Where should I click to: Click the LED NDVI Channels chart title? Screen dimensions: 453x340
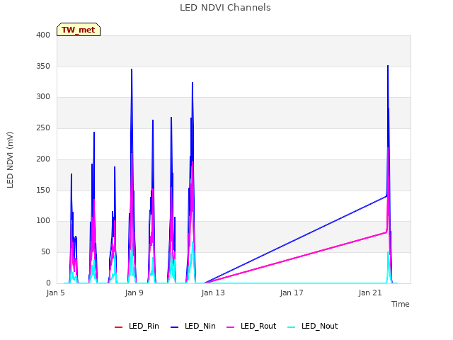pos(225,8)
